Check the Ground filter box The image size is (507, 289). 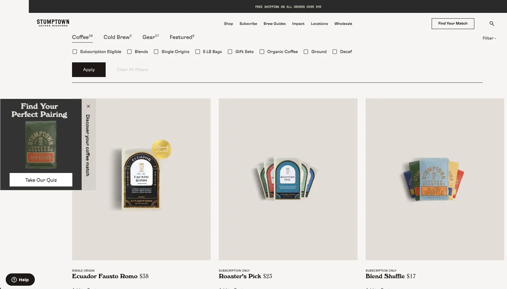pos(306,52)
